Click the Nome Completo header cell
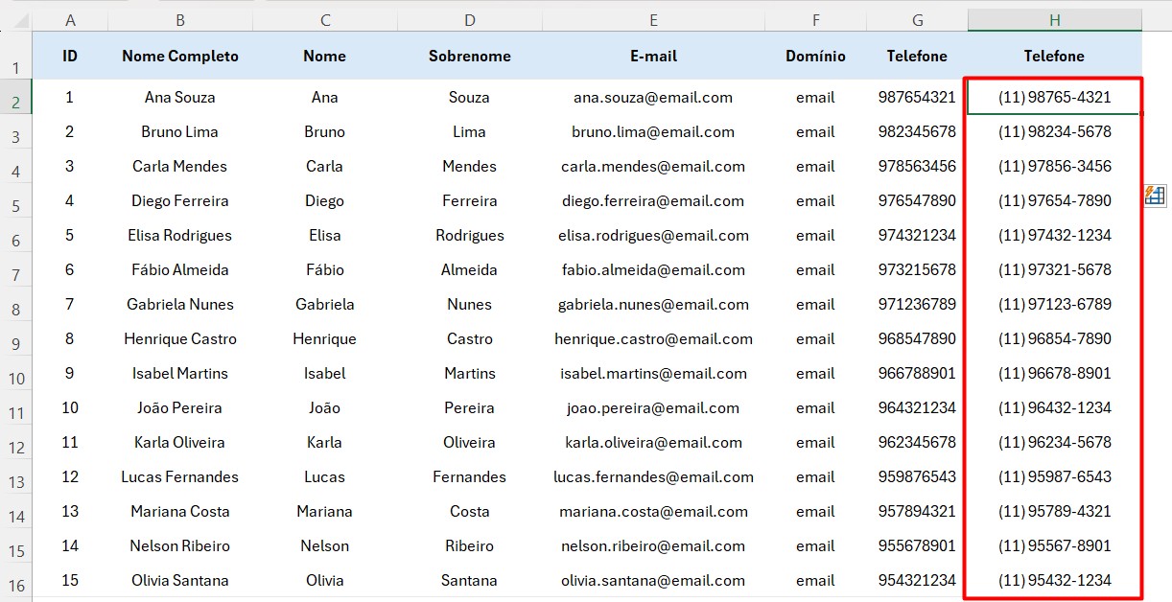Screen dimensions: 1172x602 click(180, 56)
